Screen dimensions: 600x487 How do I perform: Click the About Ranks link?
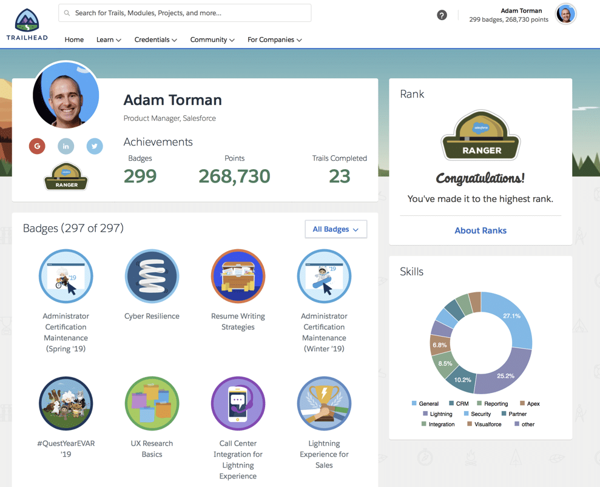pos(480,230)
